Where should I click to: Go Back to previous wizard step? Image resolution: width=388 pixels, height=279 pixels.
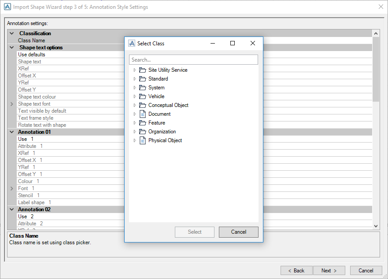click(x=296, y=271)
